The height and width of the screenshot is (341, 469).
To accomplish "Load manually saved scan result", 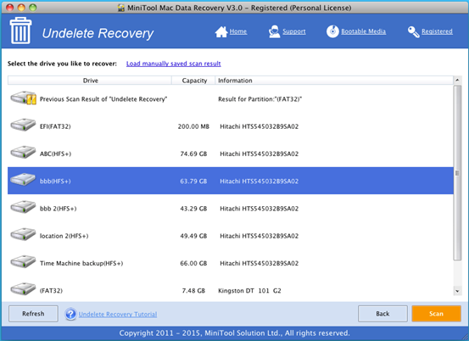I will [174, 64].
